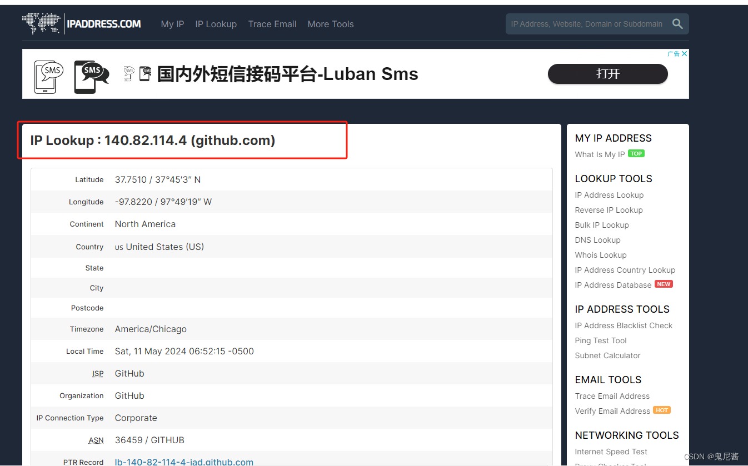Close the ad with the X icon
Image resolution: width=748 pixels, height=466 pixels.
click(685, 54)
